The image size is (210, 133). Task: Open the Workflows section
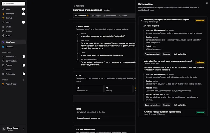[13, 42]
